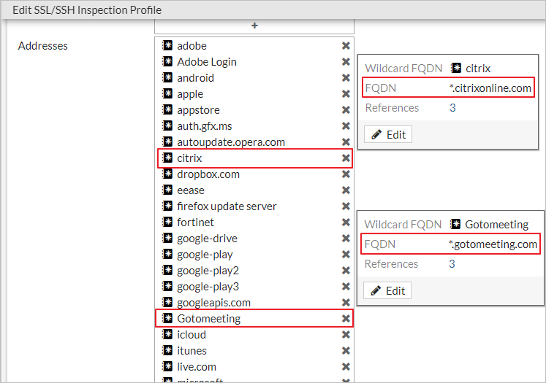The image size is (546, 383).
Task: Remove the autoupdate.opera.com address entry
Action: click(346, 142)
